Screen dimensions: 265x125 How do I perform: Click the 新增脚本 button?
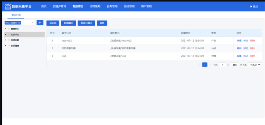click(69, 23)
